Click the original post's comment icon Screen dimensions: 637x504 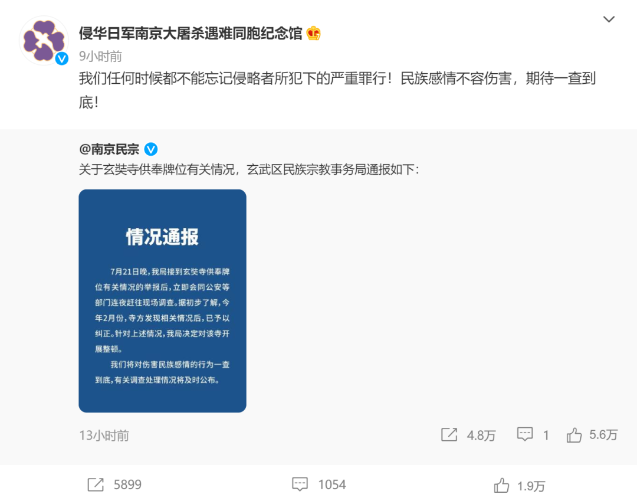pos(525,434)
